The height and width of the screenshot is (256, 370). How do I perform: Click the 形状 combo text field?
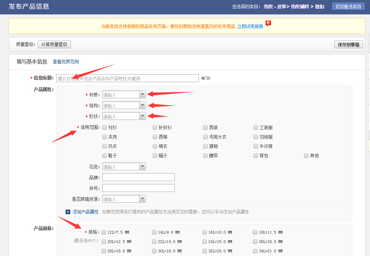121,116
